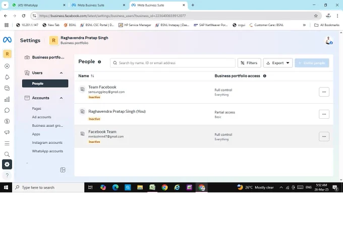Click the People info icon
Viewport: 343px width, 249px height.
99,62
